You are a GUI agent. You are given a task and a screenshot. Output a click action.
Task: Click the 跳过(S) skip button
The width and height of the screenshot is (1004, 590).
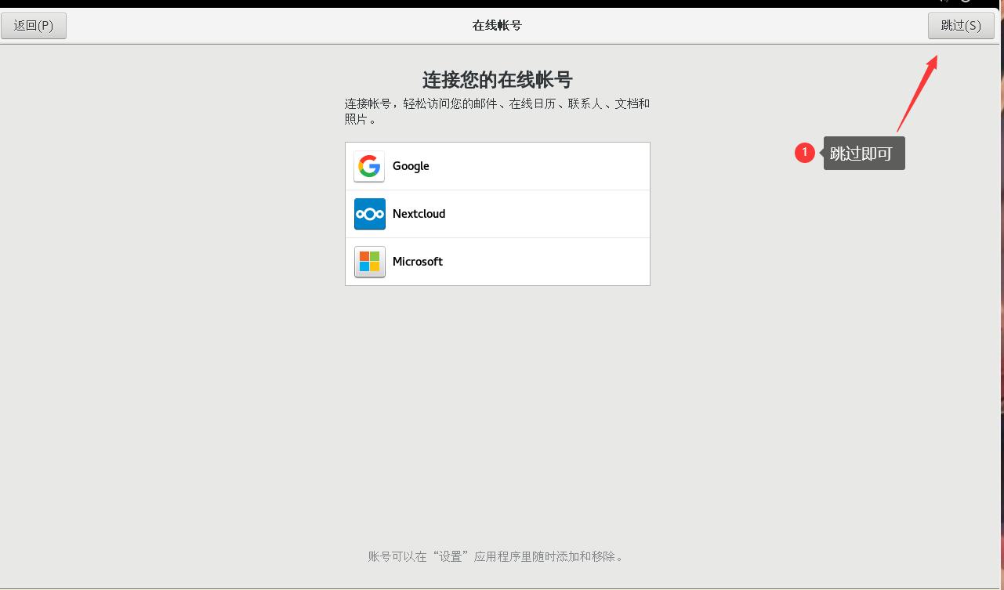(x=961, y=25)
